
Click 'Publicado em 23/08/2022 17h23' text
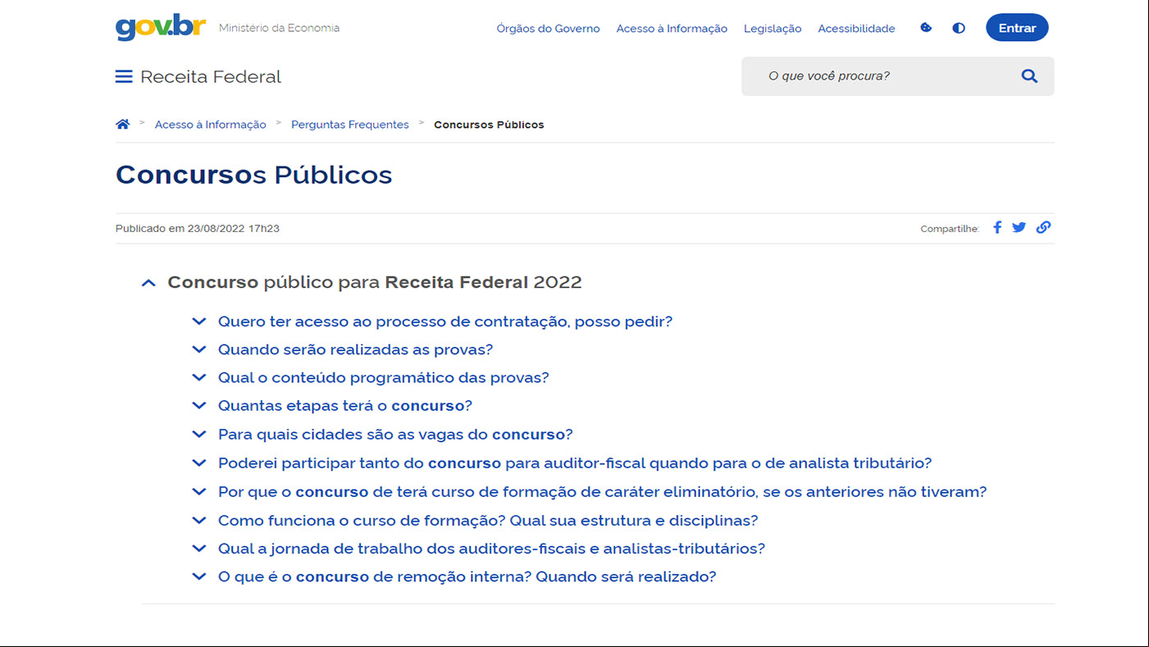point(198,229)
